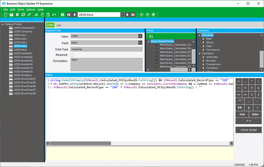Viewport: 264px width, 167px height.
Task: Switch to the List tab
Action: coord(59,25)
